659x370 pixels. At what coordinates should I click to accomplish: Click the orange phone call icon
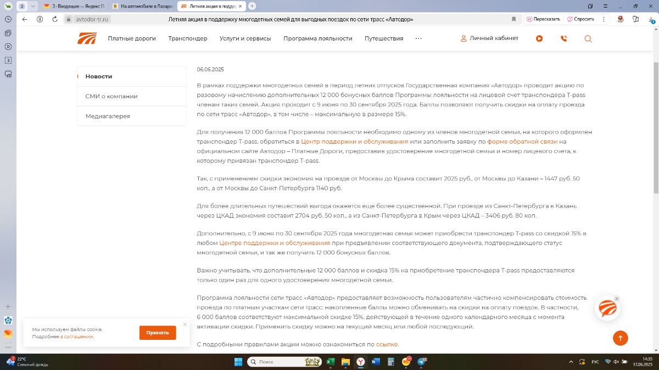563,38
